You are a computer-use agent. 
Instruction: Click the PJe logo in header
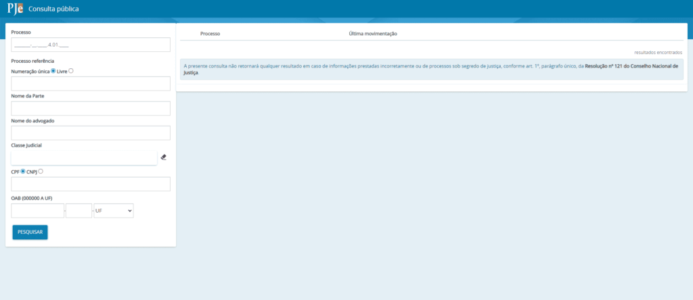click(15, 9)
